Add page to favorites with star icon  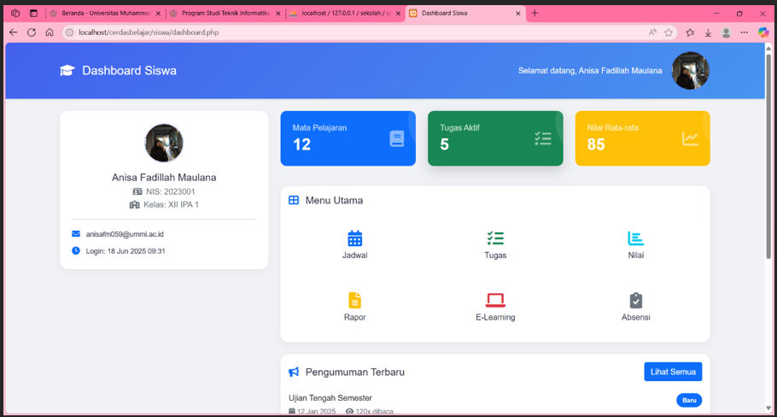coord(669,32)
